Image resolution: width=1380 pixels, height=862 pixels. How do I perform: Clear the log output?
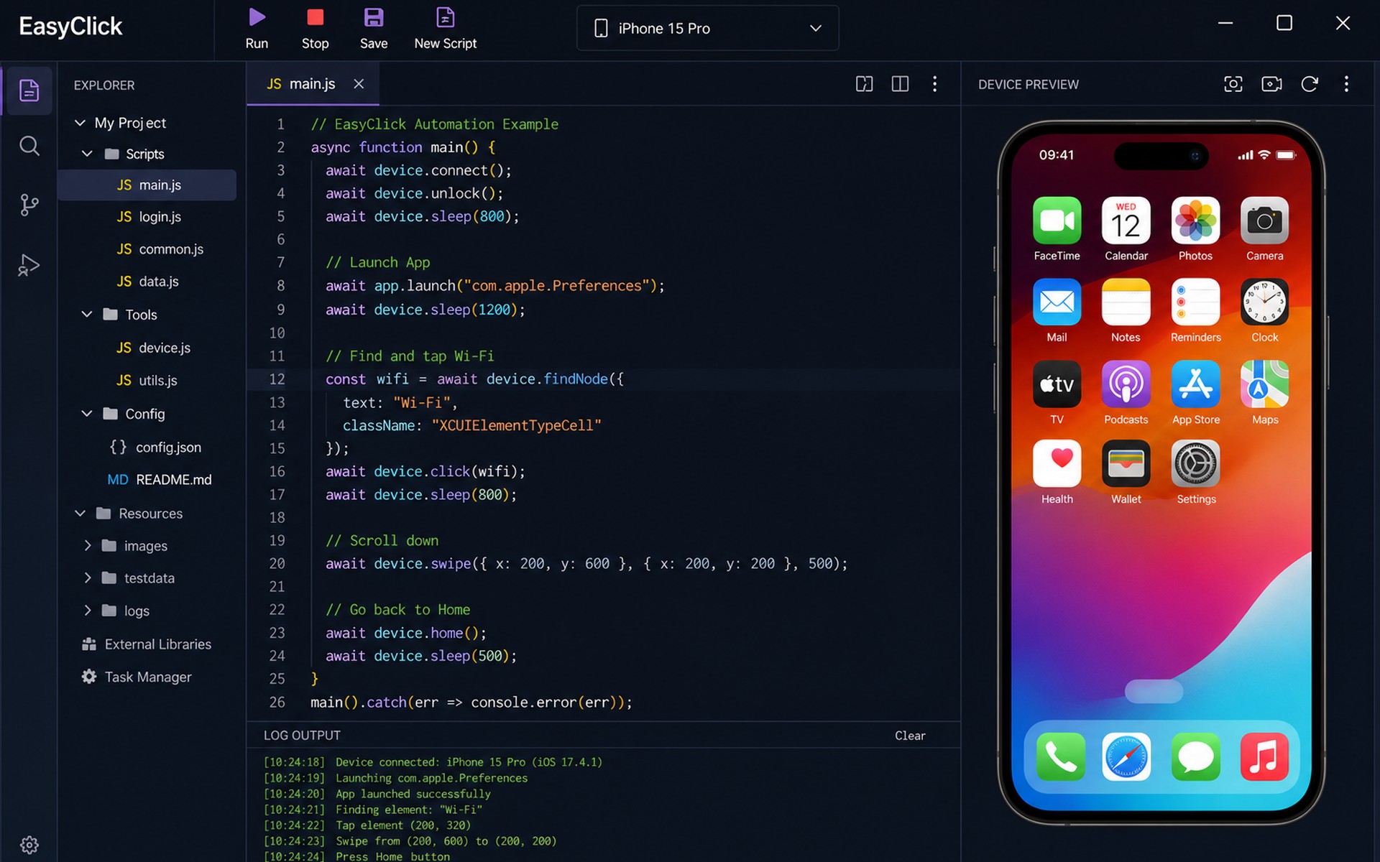coord(910,736)
